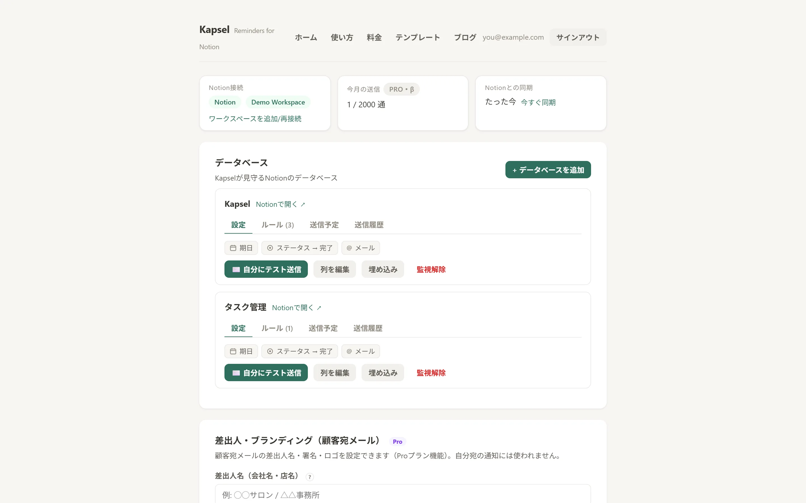Click ワークスペースを追加/再接続 link
Image resolution: width=806 pixels, height=503 pixels.
[x=255, y=119]
